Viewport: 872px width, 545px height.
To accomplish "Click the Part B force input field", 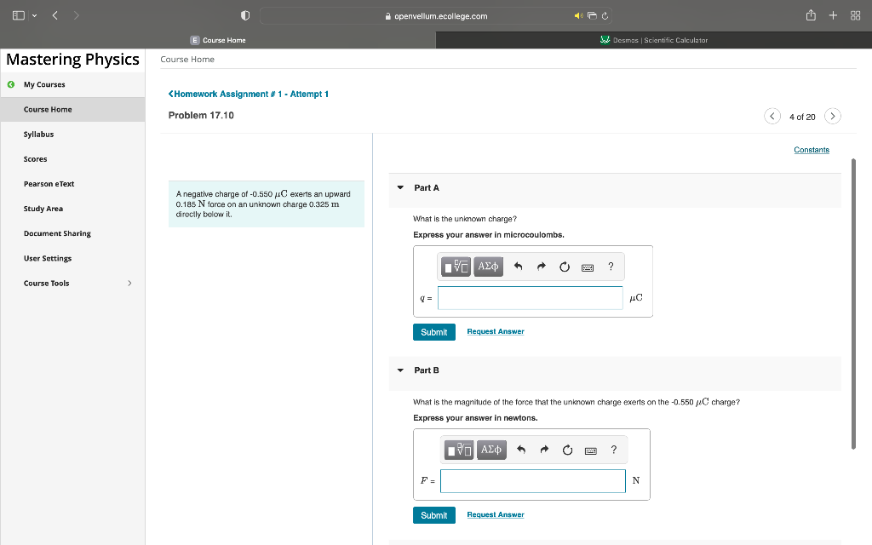I will [x=532, y=481].
